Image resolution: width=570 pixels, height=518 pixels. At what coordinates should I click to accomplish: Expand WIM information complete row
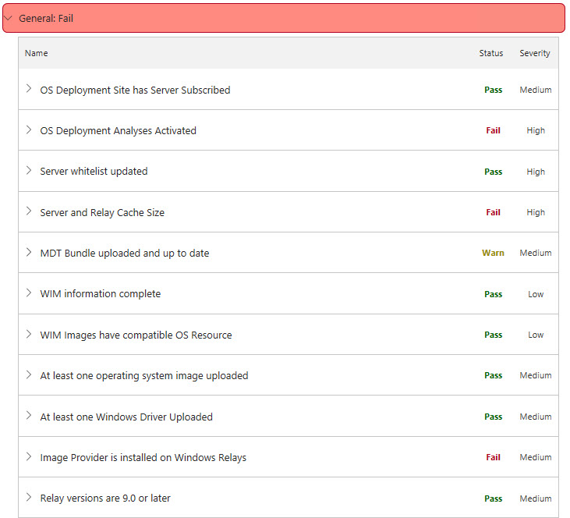click(29, 293)
